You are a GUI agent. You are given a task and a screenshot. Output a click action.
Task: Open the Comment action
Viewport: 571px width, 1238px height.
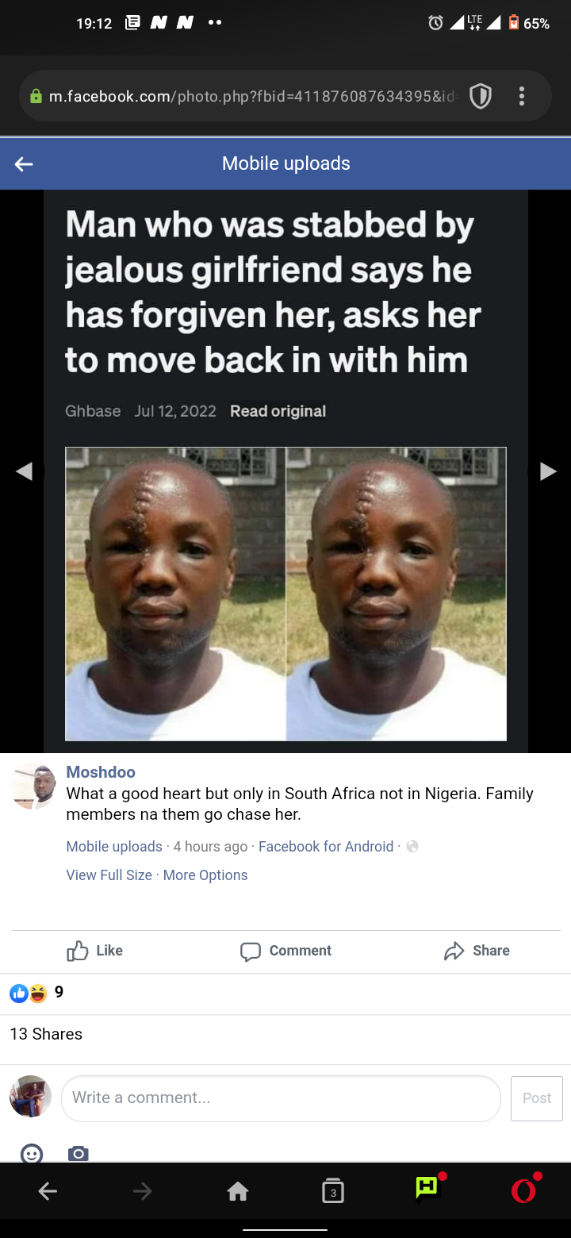[285, 951]
